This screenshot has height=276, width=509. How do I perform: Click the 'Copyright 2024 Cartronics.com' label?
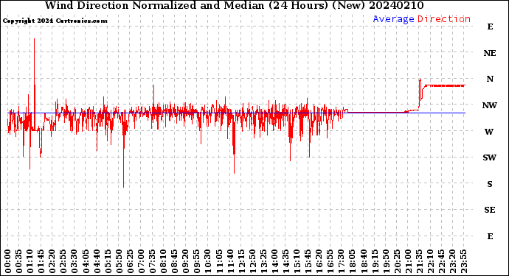[x=55, y=21]
